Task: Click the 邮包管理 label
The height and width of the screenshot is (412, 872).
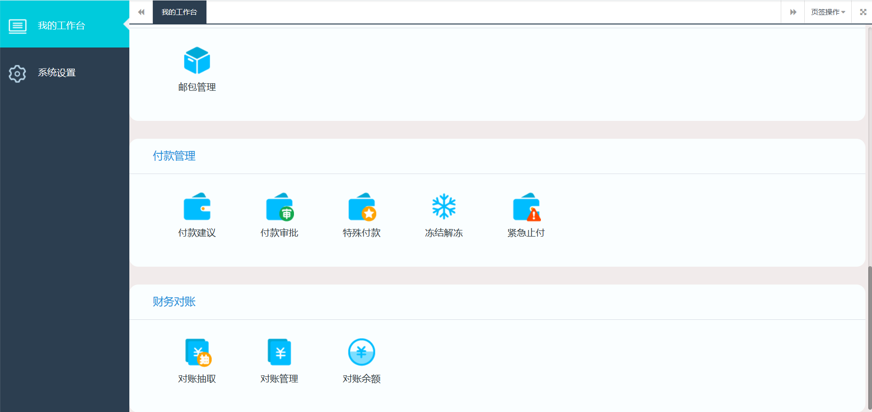Action: (x=197, y=87)
